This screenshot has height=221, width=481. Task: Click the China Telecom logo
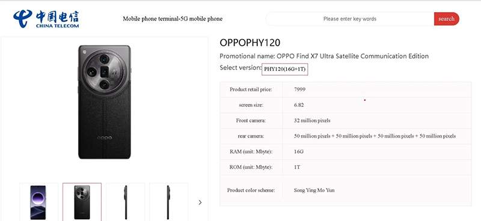[x=46, y=19]
